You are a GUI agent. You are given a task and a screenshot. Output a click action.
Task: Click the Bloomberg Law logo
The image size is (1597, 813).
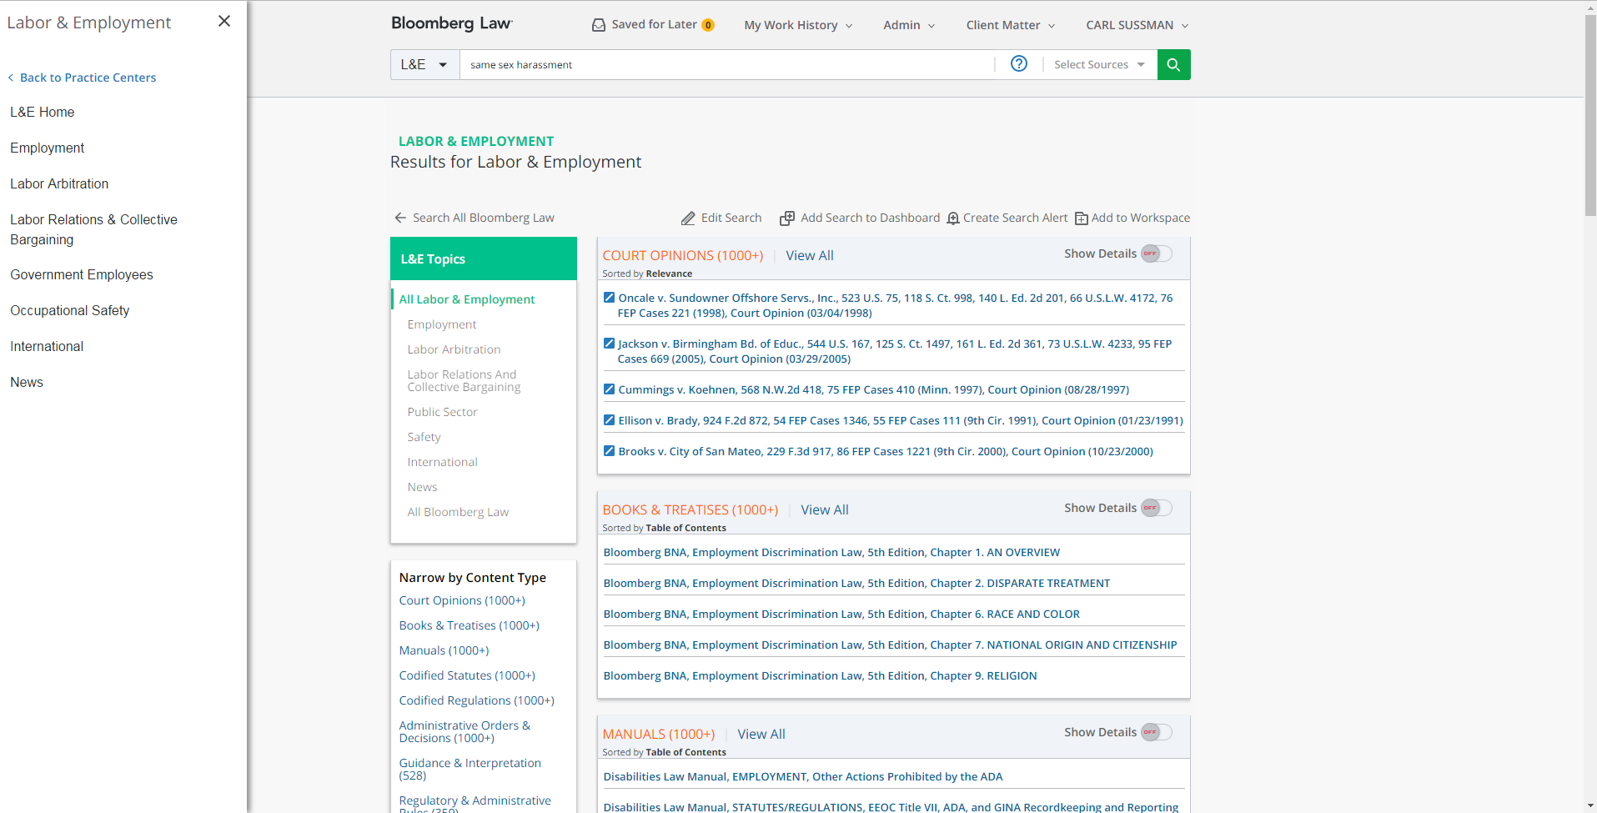[x=452, y=23]
